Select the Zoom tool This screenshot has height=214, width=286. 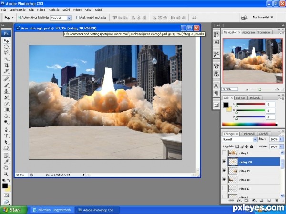coord(6,174)
